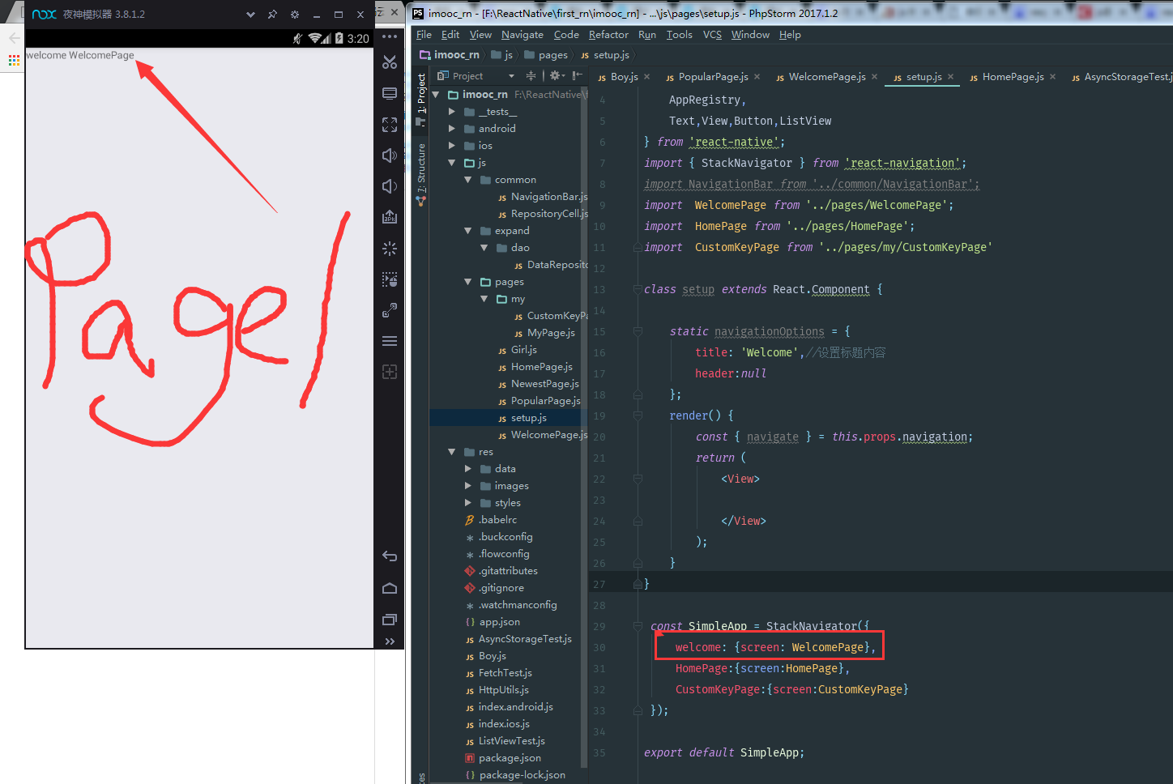Click the Nox loading-spinner style icon
This screenshot has width=1173, height=784.
(390, 249)
